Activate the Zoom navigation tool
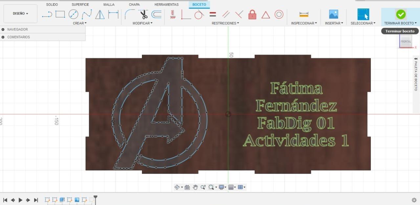 tap(203, 187)
